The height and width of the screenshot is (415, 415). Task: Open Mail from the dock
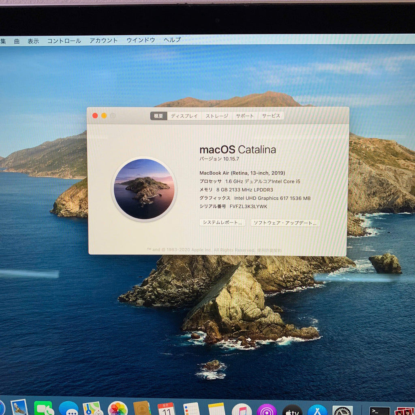click(19, 407)
